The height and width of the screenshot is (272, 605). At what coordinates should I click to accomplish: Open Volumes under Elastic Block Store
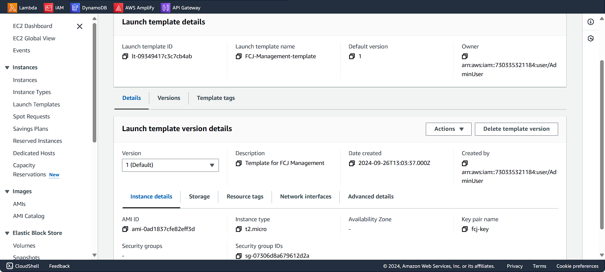(x=24, y=246)
